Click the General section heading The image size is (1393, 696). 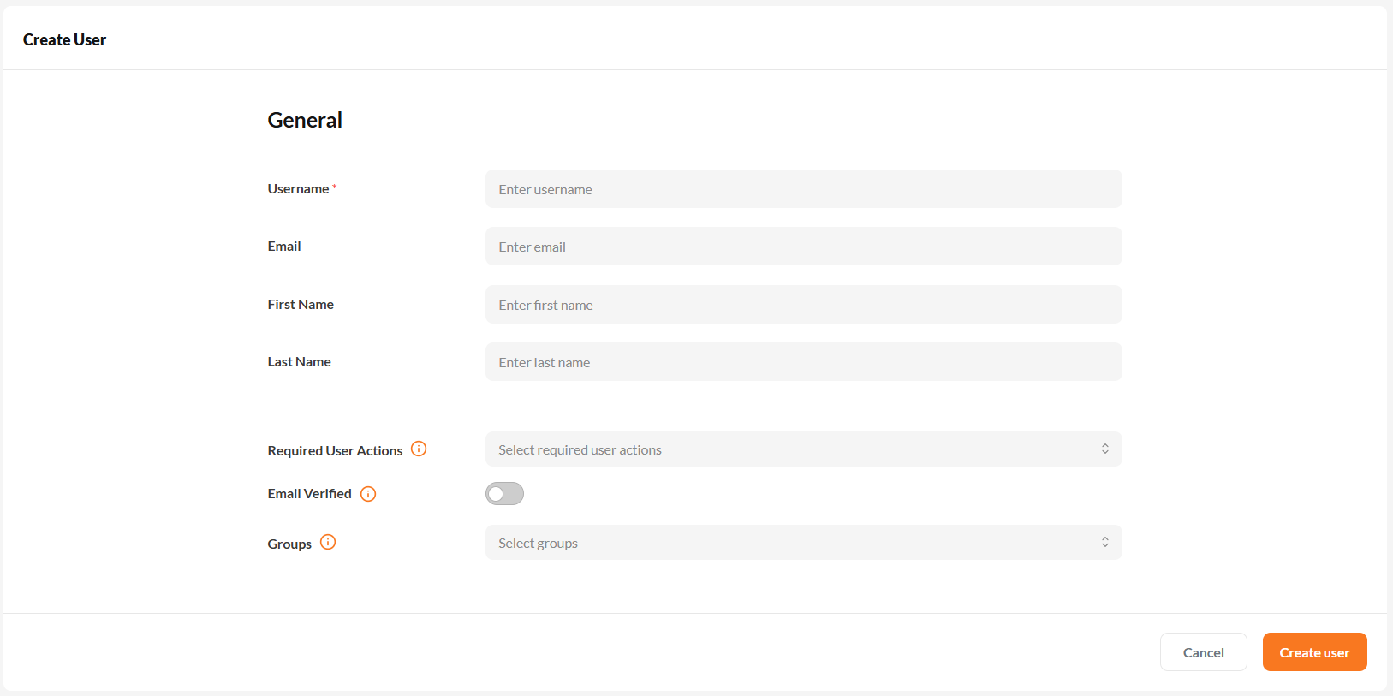tap(305, 121)
